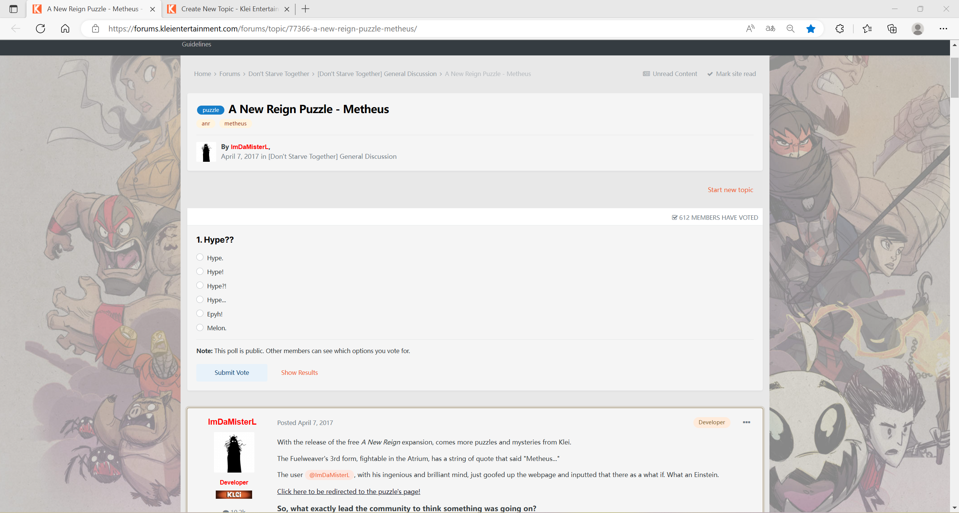The image size is (959, 513).
Task: Click the URL address bar field
Action: tap(412, 29)
